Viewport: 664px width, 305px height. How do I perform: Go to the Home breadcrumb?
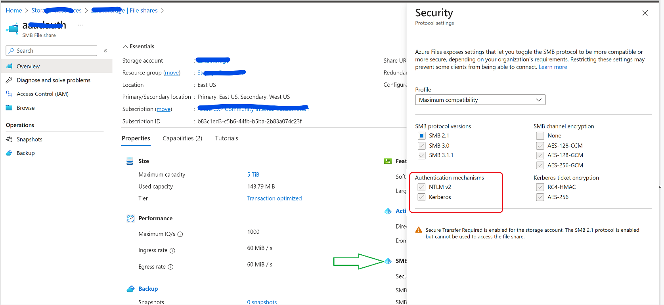(14, 10)
